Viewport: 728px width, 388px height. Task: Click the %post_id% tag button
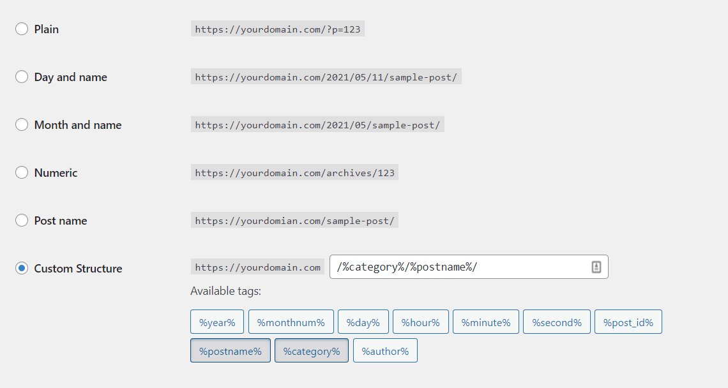tap(628, 322)
